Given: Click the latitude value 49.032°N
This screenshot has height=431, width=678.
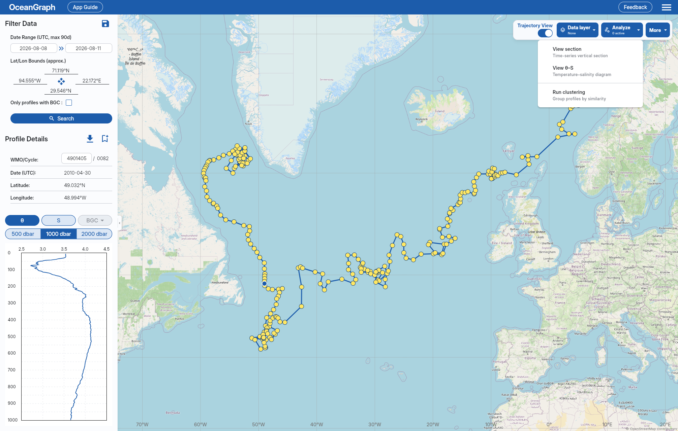Looking at the screenshot, I should pyautogui.click(x=74, y=185).
